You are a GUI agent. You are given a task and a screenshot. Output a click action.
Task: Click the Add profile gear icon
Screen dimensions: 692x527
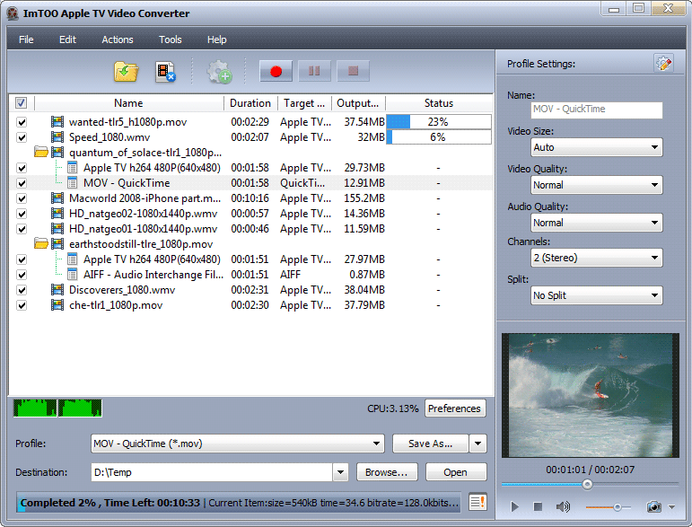coord(219,72)
